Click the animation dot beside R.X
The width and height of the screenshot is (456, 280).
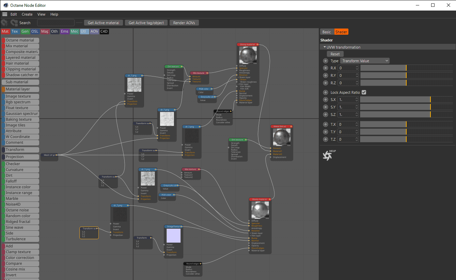326,68
